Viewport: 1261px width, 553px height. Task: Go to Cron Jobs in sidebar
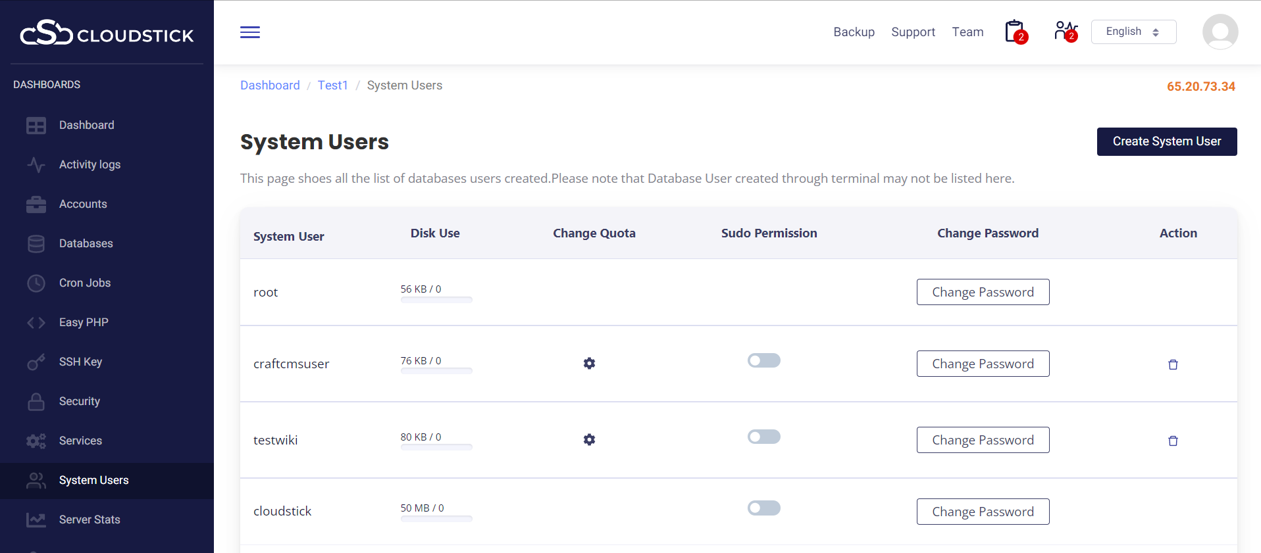tap(84, 283)
